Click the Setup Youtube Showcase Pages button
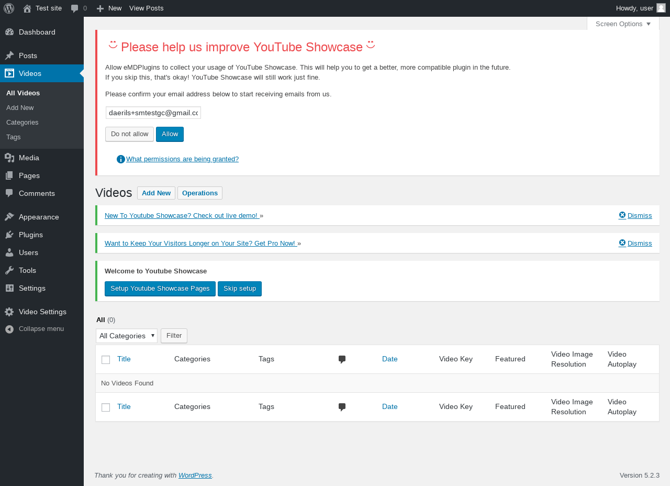Screen dimensions: 670x486 click(x=160, y=289)
